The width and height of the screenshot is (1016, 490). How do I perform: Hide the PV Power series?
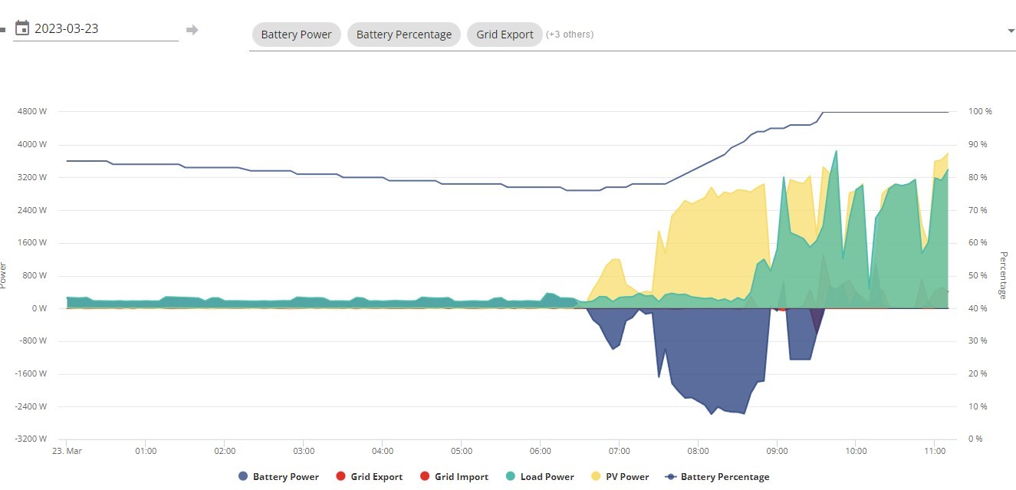620,476
